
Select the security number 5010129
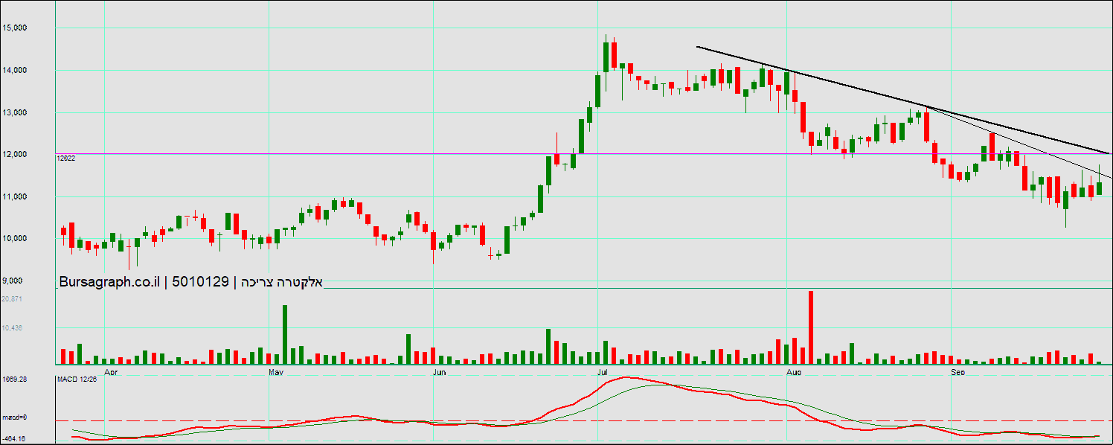[200, 282]
